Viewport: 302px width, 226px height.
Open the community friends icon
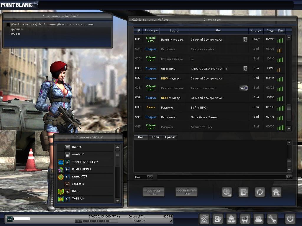point(259,219)
